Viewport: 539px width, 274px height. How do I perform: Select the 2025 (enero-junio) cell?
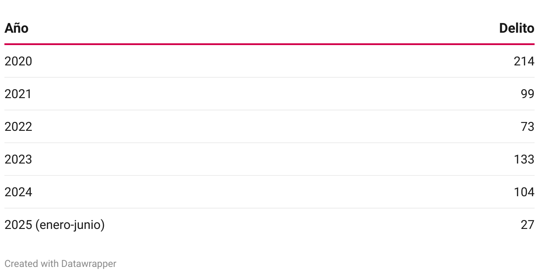(54, 225)
